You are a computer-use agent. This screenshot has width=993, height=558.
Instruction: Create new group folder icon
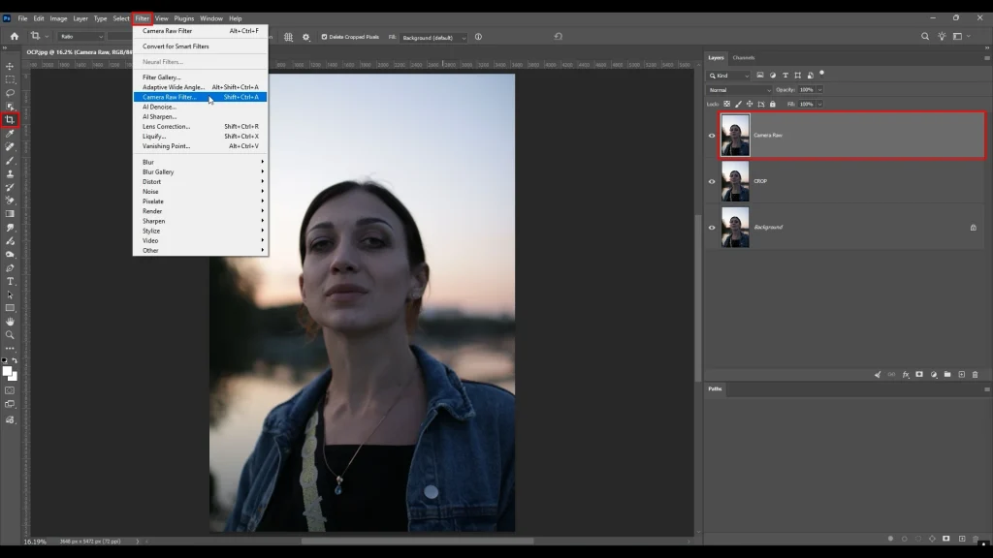coord(947,375)
